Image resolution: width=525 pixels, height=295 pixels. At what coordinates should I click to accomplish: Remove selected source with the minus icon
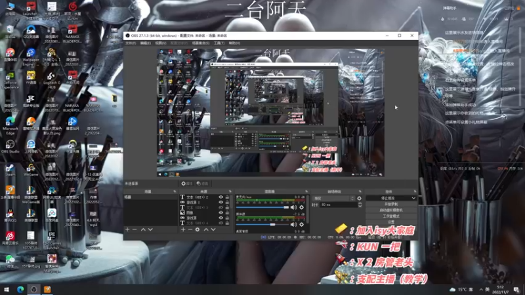[x=190, y=229]
